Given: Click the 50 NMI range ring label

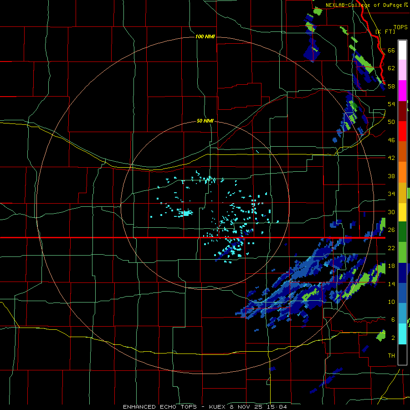Looking at the screenshot, I should click(205, 121).
